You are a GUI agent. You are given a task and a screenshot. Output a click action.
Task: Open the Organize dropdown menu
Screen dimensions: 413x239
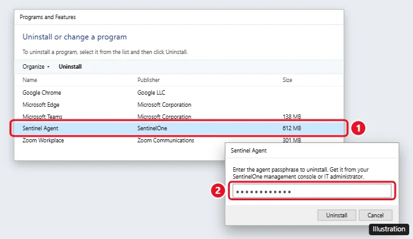click(x=36, y=67)
